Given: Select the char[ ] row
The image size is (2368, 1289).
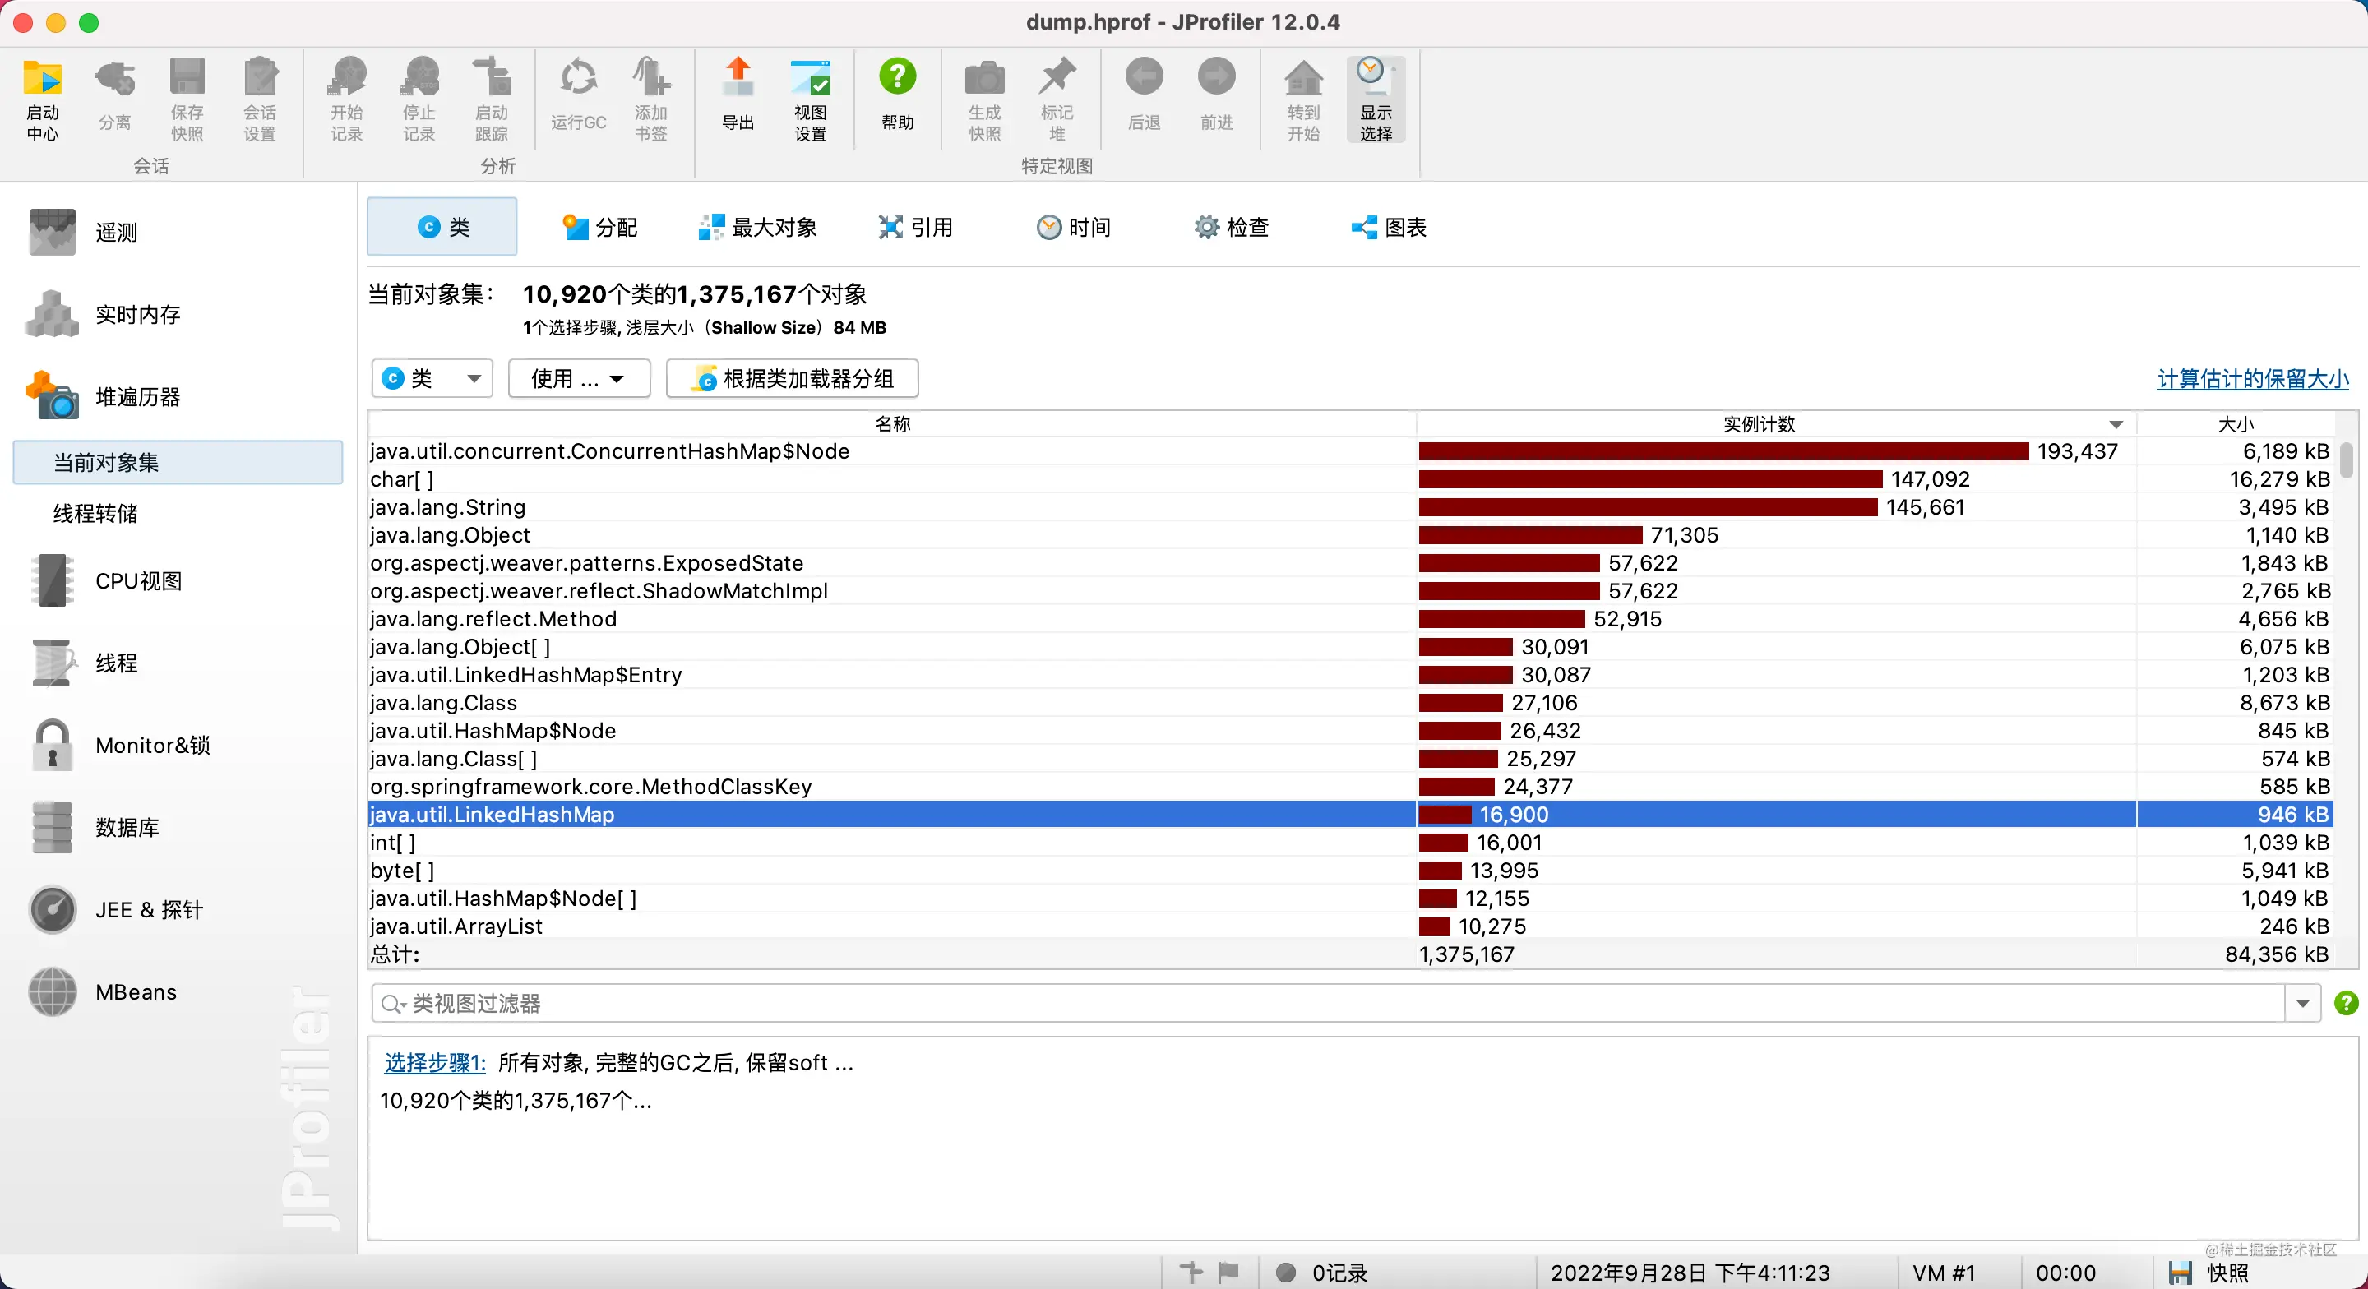Looking at the screenshot, I should [x=1350, y=478].
